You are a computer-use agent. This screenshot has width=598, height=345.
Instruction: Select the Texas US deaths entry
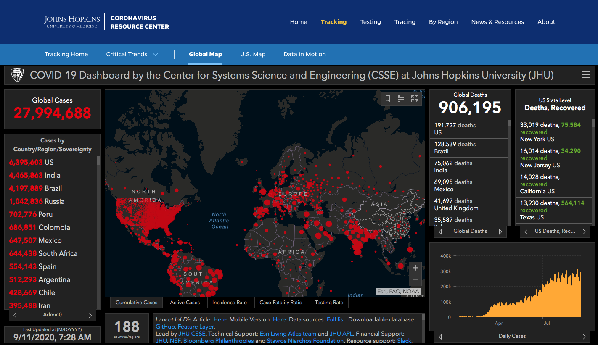553,210
